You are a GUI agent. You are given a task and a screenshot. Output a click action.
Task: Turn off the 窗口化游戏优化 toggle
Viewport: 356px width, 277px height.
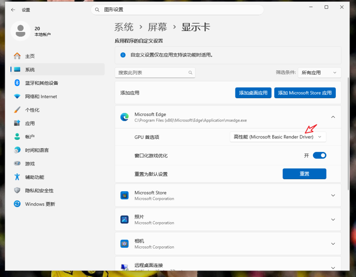coord(319,156)
